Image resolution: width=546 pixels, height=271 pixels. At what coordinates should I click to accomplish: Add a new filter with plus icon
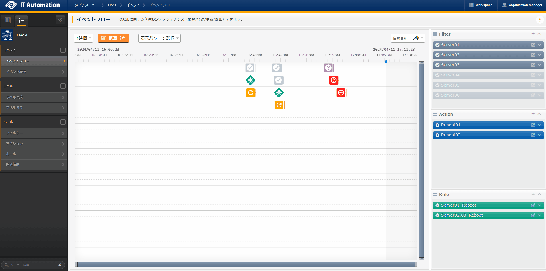[533, 34]
